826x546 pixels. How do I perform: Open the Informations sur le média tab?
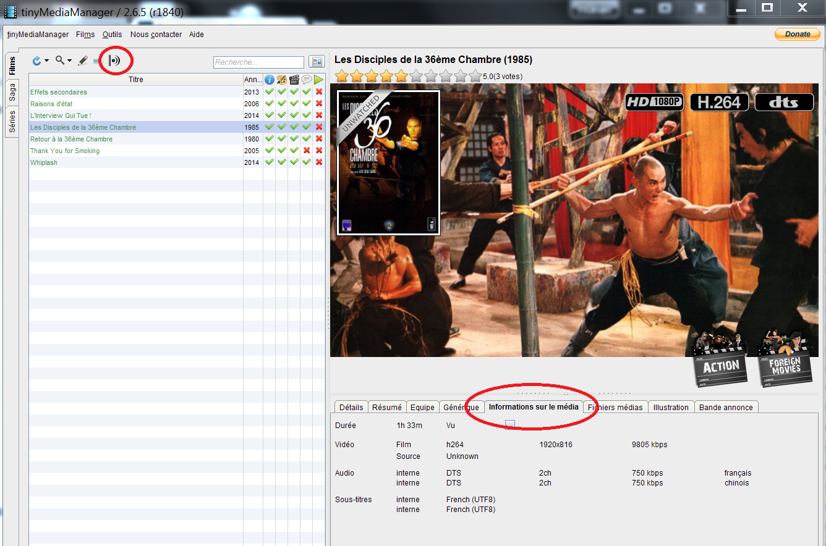pyautogui.click(x=534, y=407)
